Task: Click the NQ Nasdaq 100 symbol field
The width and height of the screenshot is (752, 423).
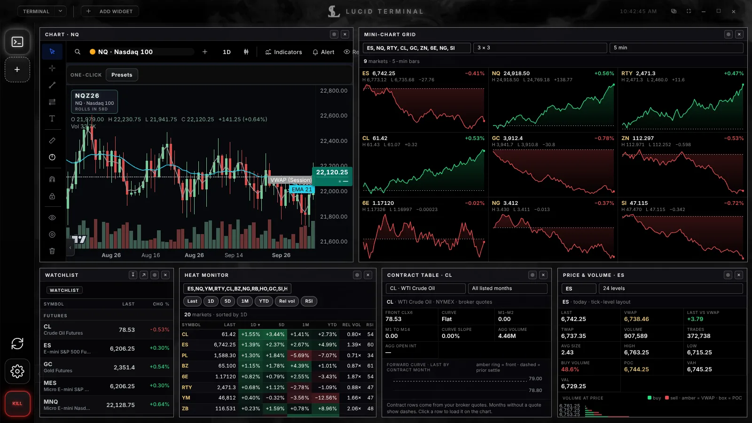Action: (x=141, y=52)
